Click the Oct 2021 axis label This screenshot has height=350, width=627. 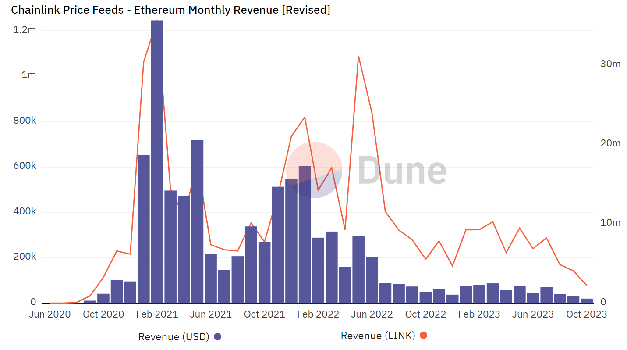[x=265, y=314]
